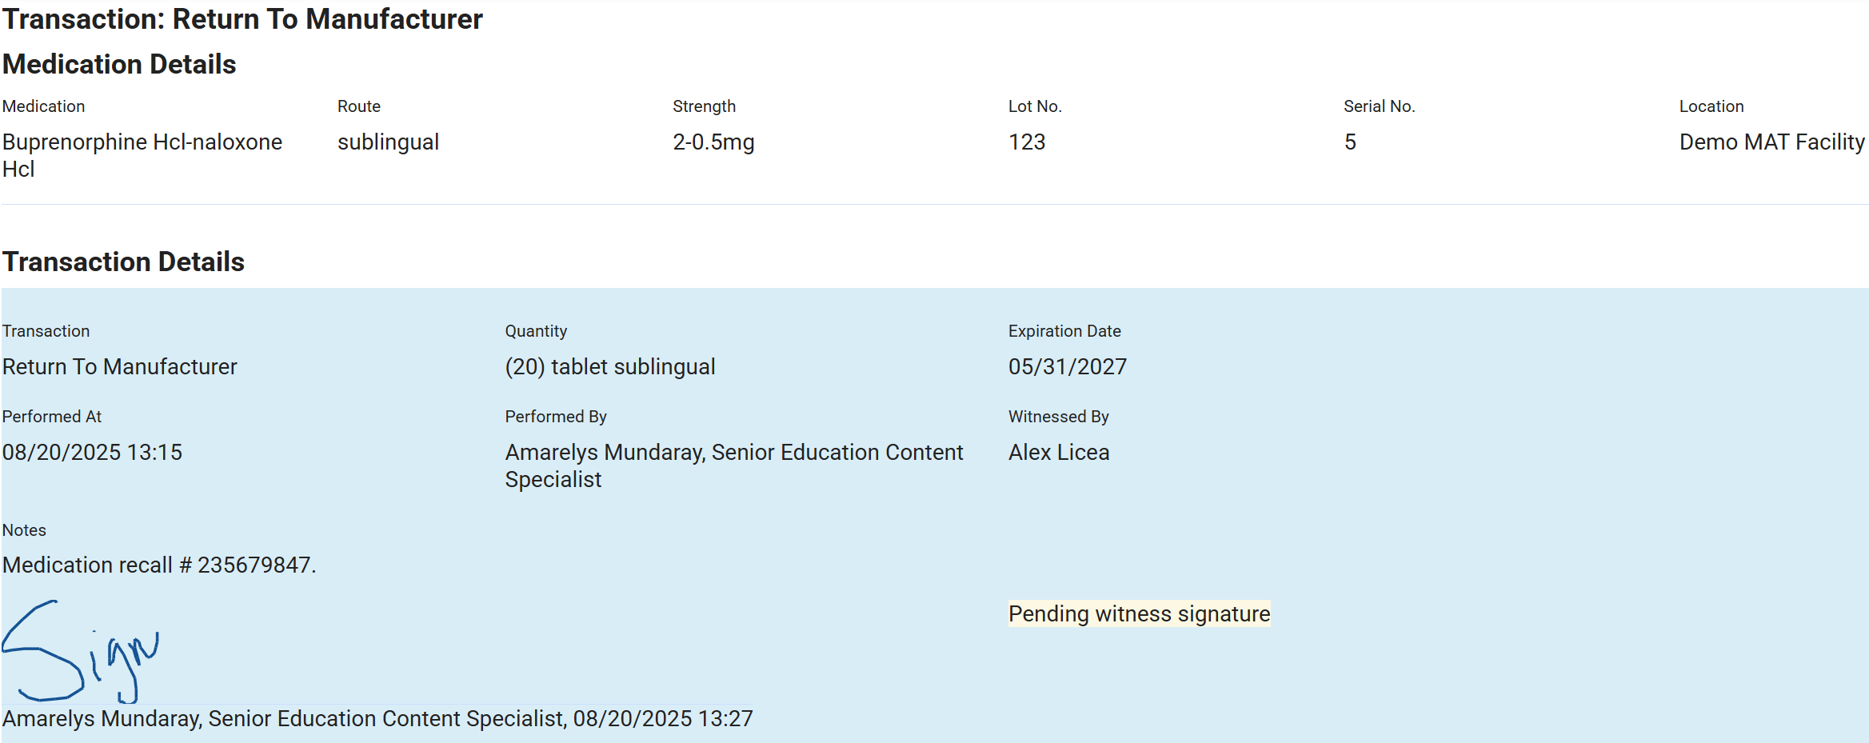Screen dimensions: 1869x743
Task: Select the Buprenorphine Hcl-naloxone Hcl medication name
Action: (142, 154)
